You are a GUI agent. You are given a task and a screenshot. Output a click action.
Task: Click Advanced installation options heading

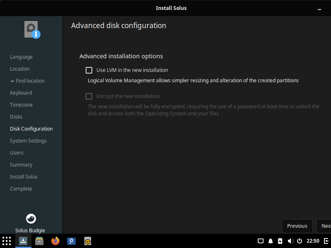121,56
